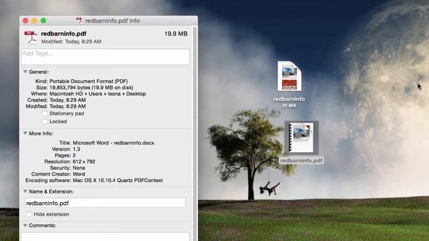Collapse the Comments section triangle
Screen dimensions: 429x241
pyautogui.click(x=25, y=226)
